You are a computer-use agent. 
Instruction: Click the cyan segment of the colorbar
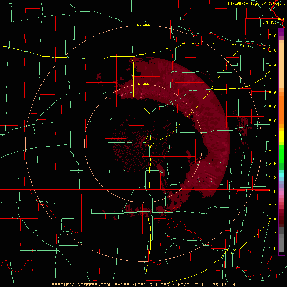point(282,175)
